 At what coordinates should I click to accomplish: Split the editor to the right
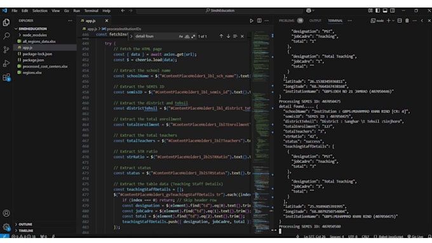click(259, 21)
